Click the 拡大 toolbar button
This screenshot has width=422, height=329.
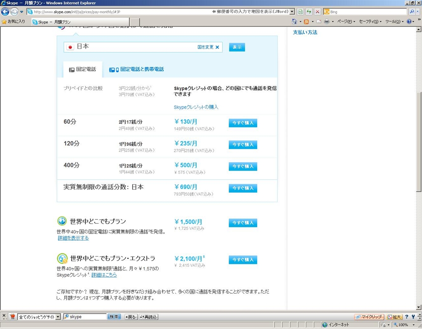(394, 317)
